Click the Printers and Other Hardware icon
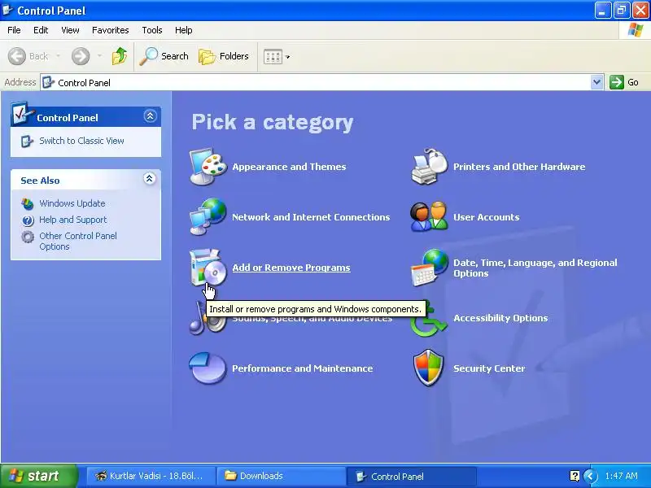Screen dimensions: 651x488 tap(430, 167)
